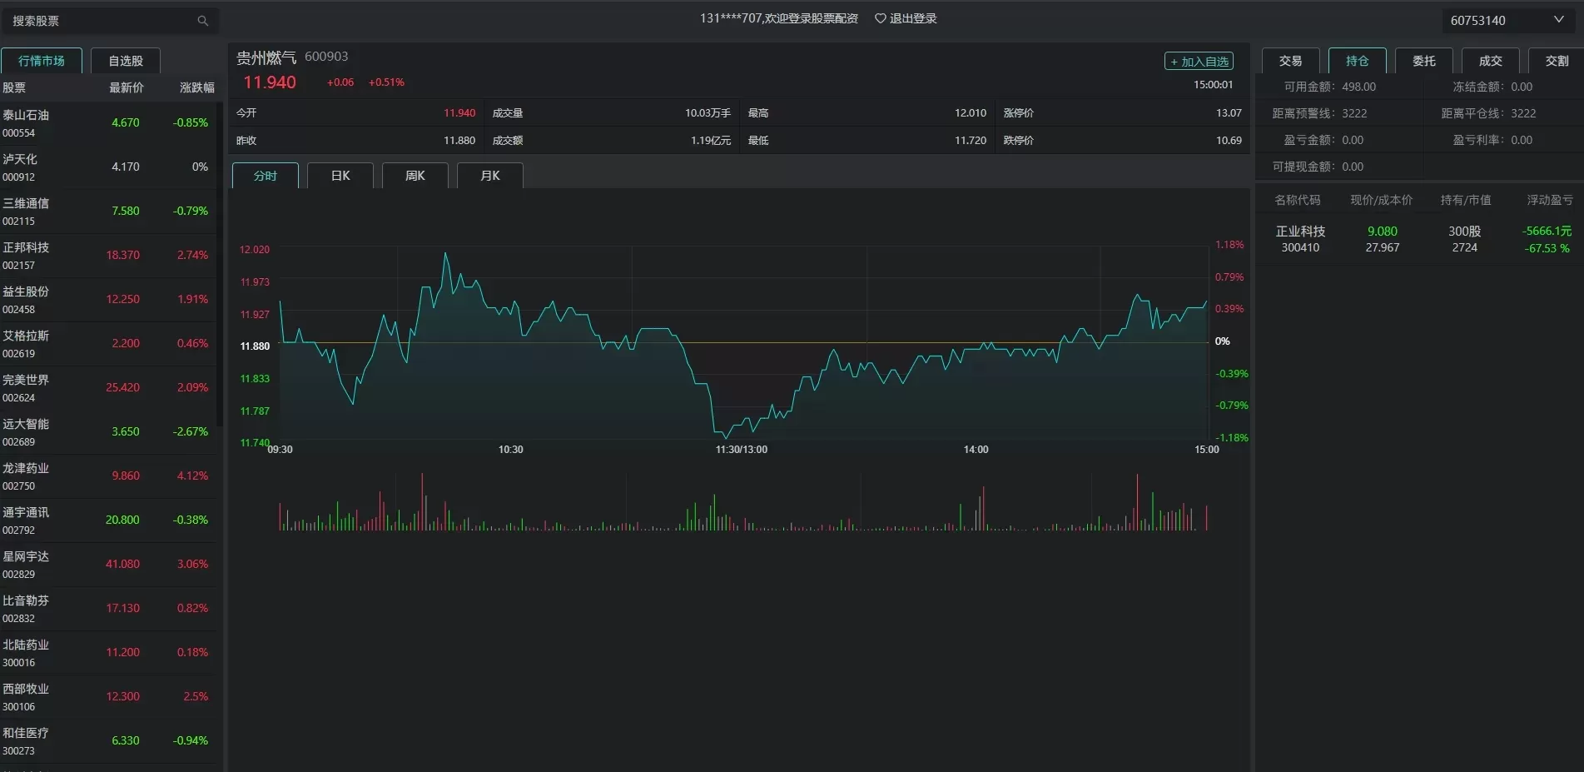Open 龙津药业 from the stock list
The image size is (1584, 772).
[x=108, y=476]
